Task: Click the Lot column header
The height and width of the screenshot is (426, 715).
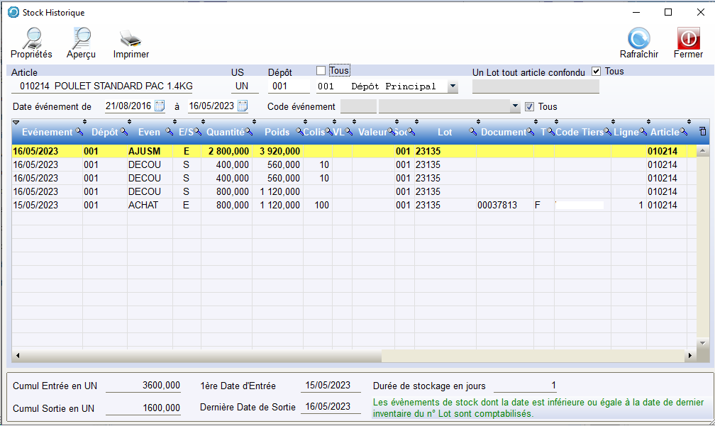Action: pyautogui.click(x=444, y=132)
